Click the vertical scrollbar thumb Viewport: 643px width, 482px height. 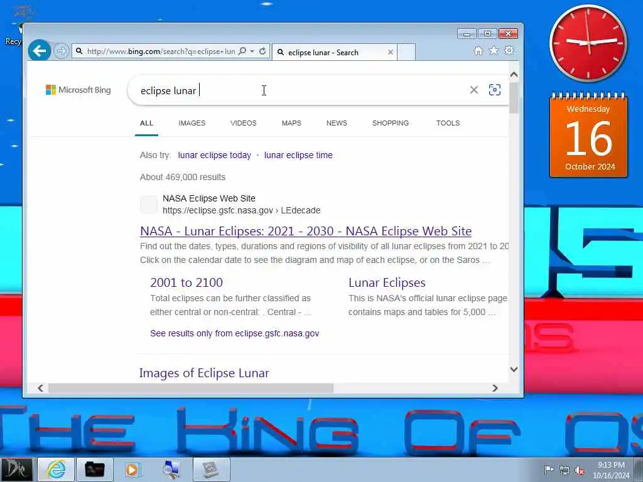click(514, 98)
